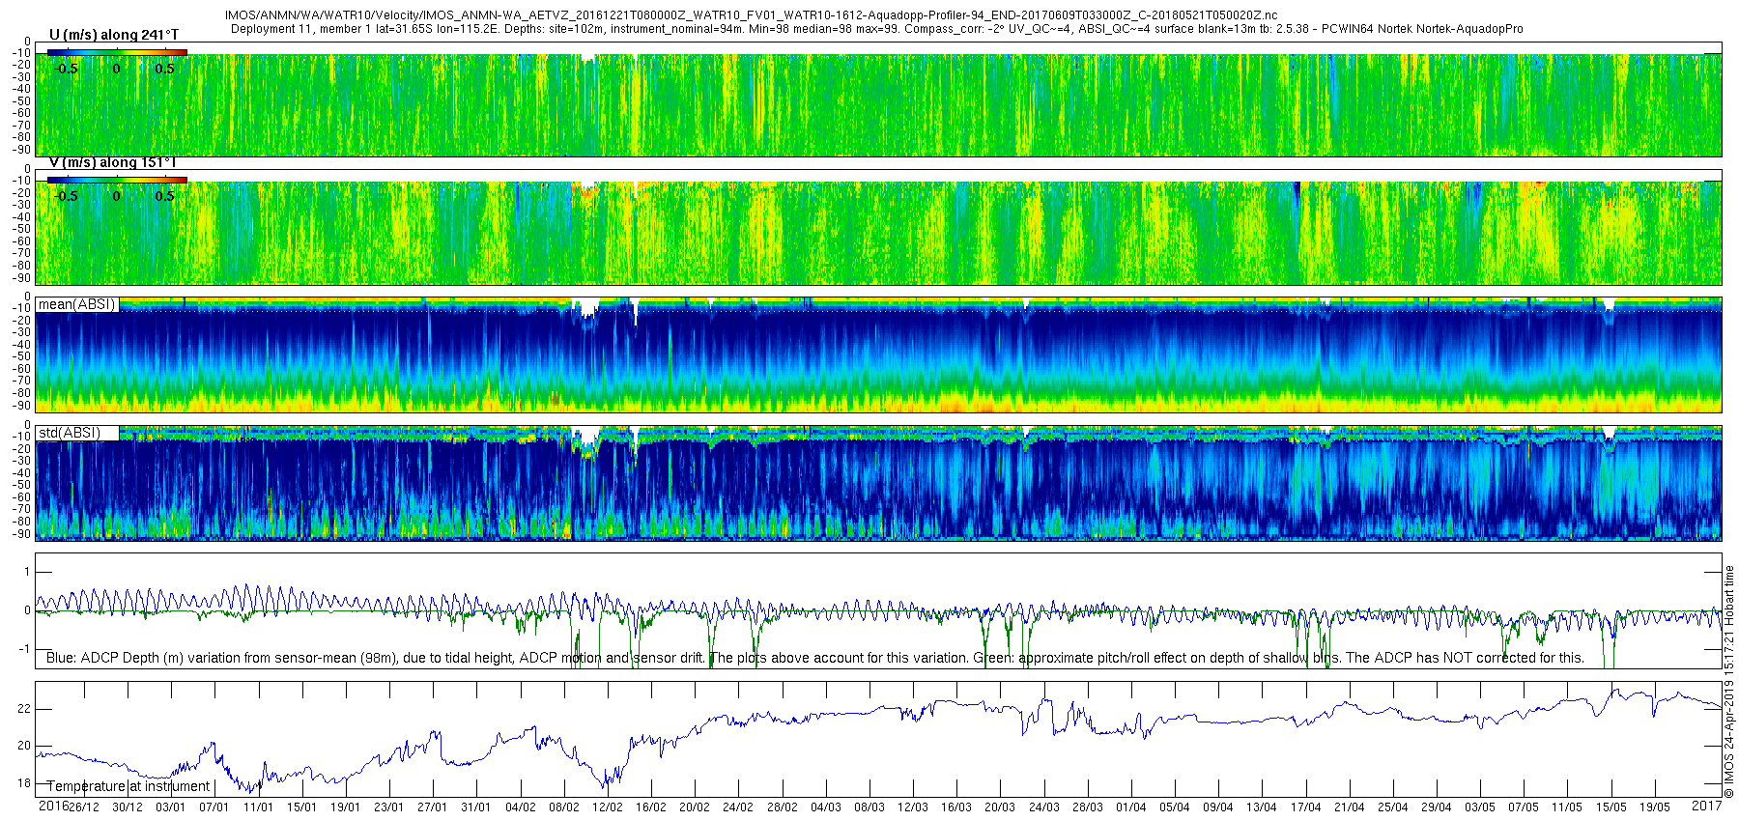Viewport: 1739px width, 821px height.
Task: Click the Deployment 11 metadata line
Action: [x=877, y=29]
